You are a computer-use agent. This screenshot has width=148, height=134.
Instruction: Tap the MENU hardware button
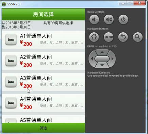pos(109,37)
